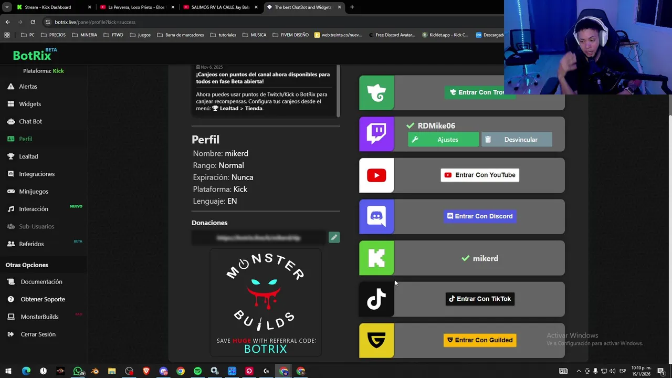The height and width of the screenshot is (378, 672).
Task: Click Entrar Con TikTok button
Action: click(x=480, y=299)
